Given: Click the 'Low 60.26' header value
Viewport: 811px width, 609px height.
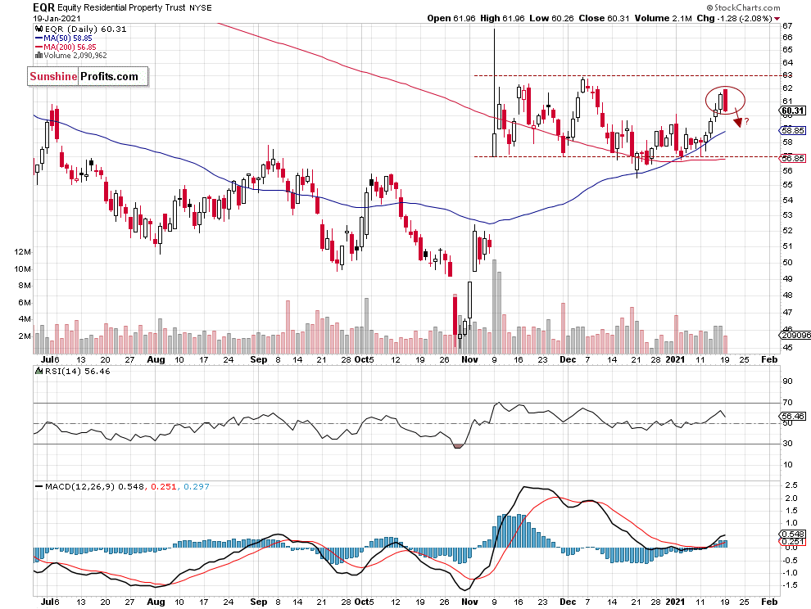Looking at the screenshot, I should (x=551, y=18).
